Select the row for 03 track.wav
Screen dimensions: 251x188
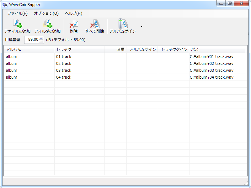pyautogui.click(x=212, y=70)
